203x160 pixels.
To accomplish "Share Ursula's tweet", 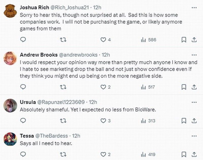I will (x=194, y=121).
